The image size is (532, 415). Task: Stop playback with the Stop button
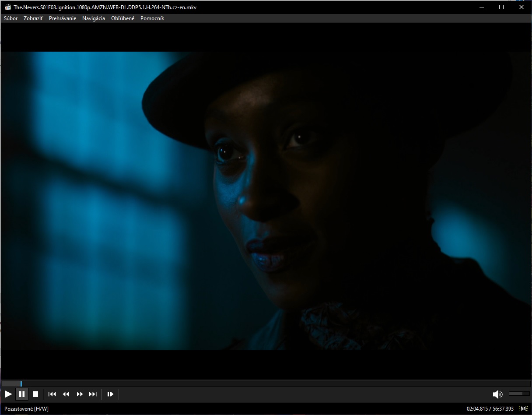[35, 394]
